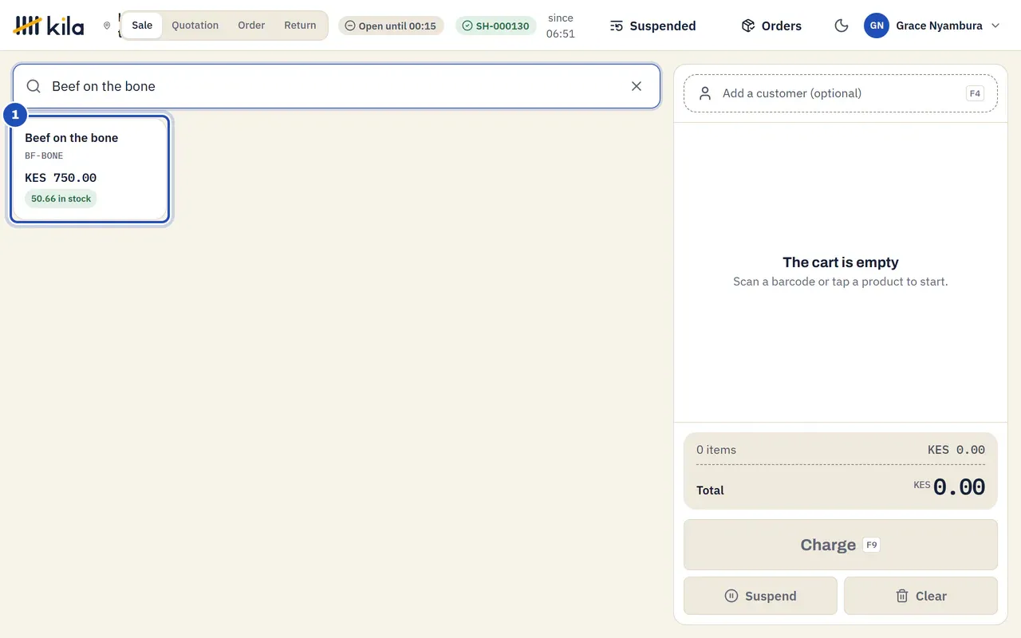Switch to the Return tab
The image size is (1021, 638).
pyautogui.click(x=300, y=26)
